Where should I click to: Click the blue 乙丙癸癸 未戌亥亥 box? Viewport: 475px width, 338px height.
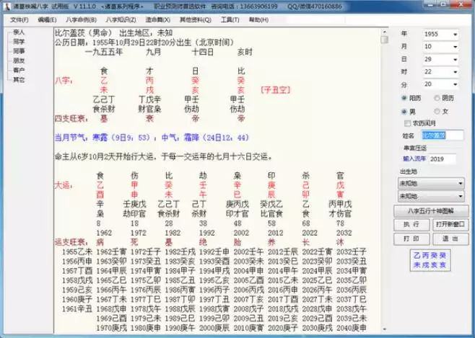(x=430, y=260)
